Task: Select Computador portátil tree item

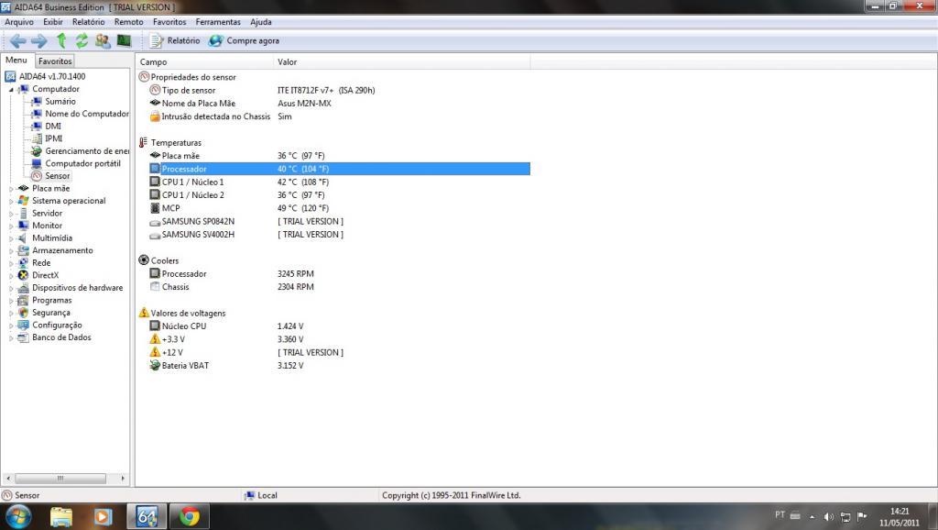Action: pyautogui.click(x=82, y=163)
